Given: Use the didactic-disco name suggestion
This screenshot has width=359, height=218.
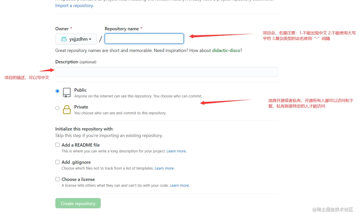Looking at the screenshot, I should [226, 50].
